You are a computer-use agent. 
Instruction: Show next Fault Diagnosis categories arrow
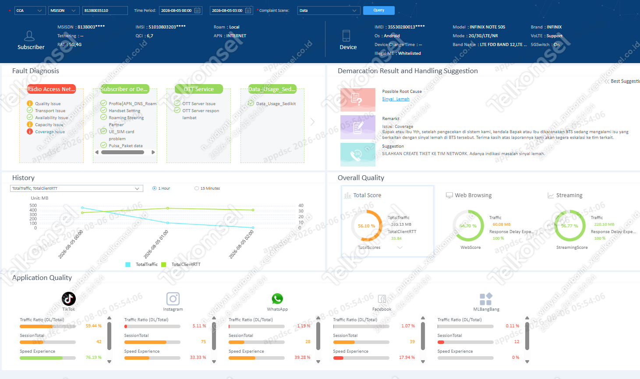click(x=312, y=122)
